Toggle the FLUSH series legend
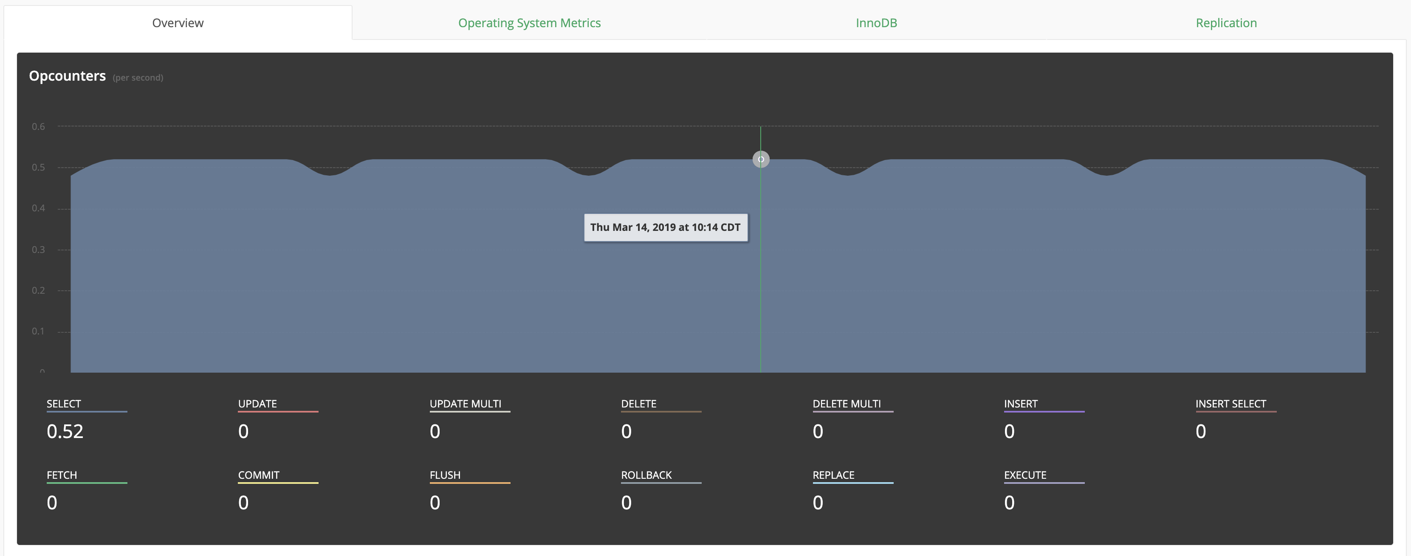Screen dimensions: 1411x556 [x=445, y=475]
